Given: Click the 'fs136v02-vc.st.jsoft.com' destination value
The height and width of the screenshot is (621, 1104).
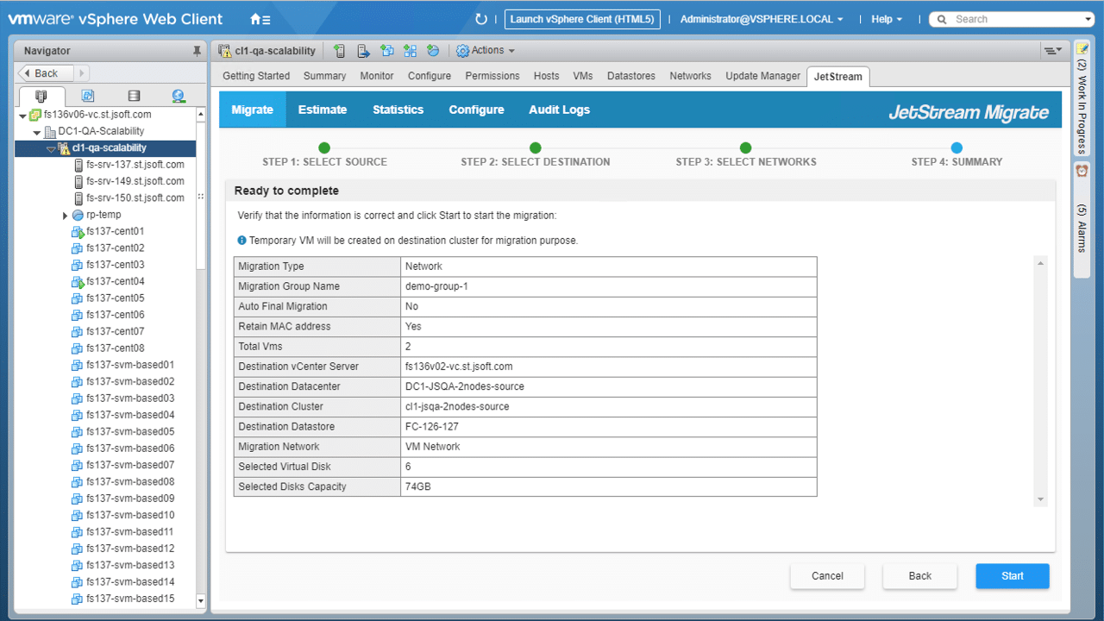Looking at the screenshot, I should pos(459,367).
